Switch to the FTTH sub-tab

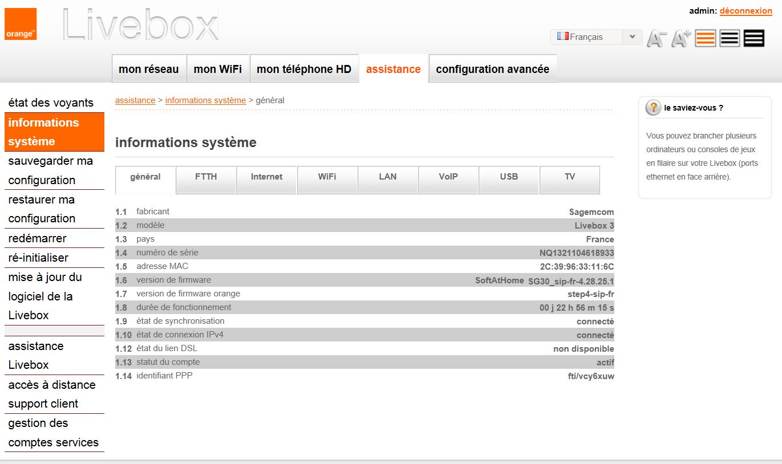click(206, 180)
